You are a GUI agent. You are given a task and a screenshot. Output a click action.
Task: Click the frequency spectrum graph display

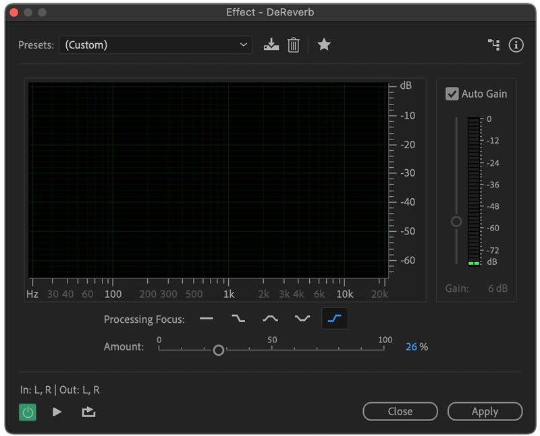[x=209, y=180]
